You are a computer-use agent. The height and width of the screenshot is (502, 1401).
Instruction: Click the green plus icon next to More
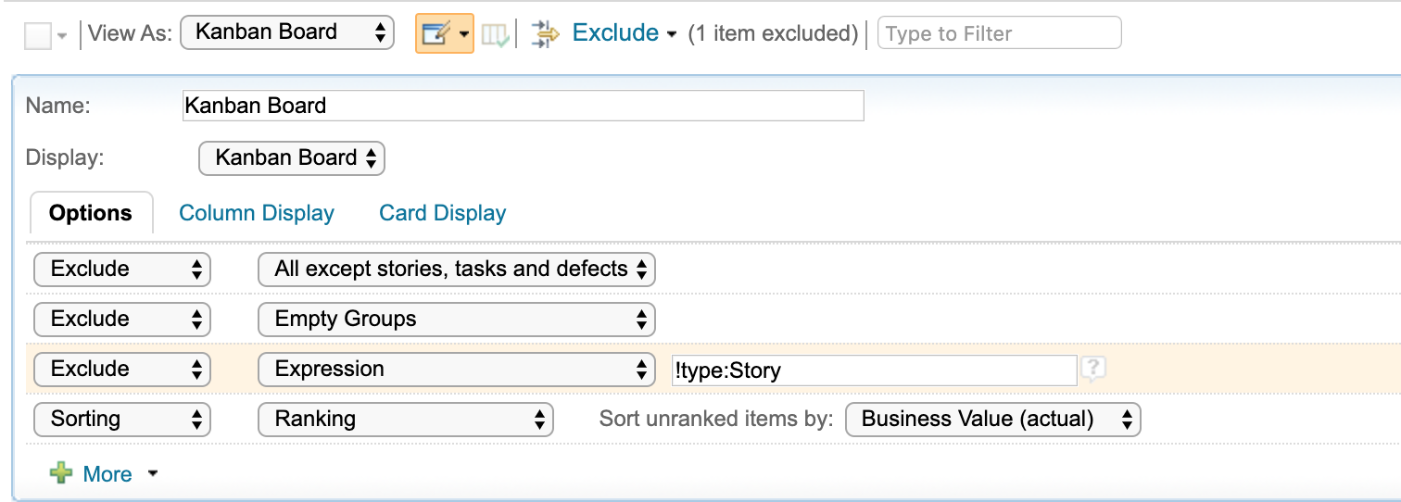pos(61,474)
